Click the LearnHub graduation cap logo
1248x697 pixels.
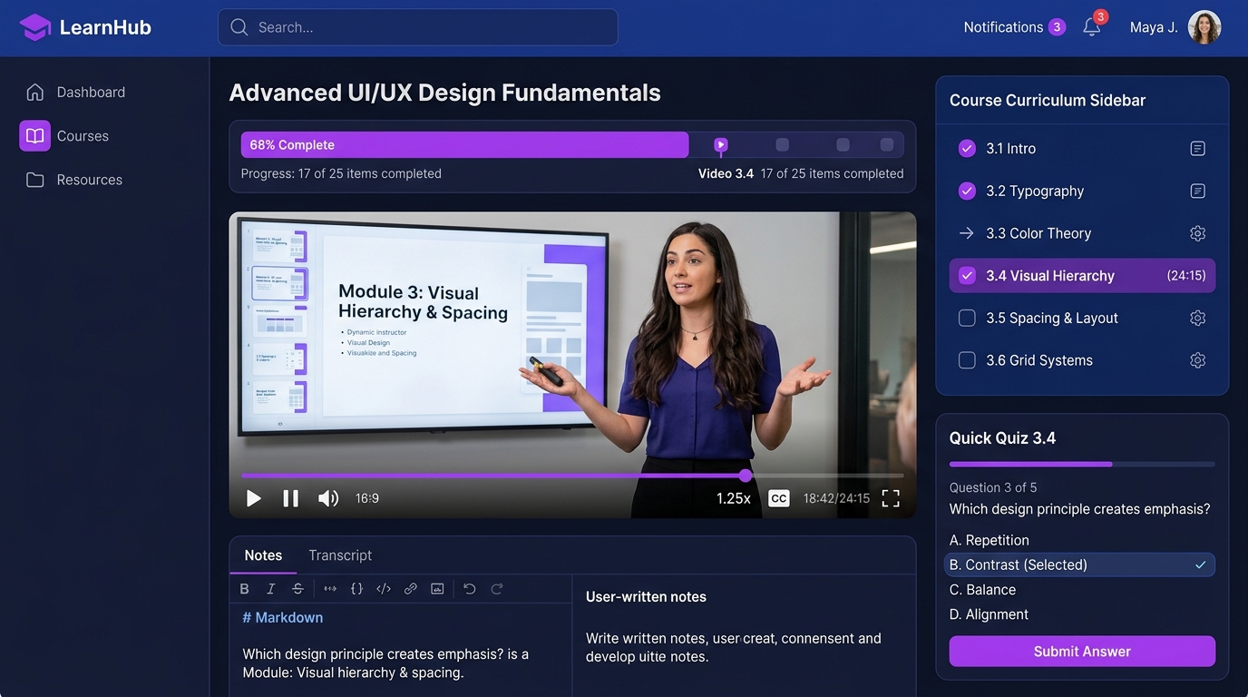click(x=35, y=27)
